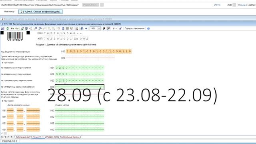
Task: Click the binoculars Find icon in the toolbar
Action: coord(82,28)
